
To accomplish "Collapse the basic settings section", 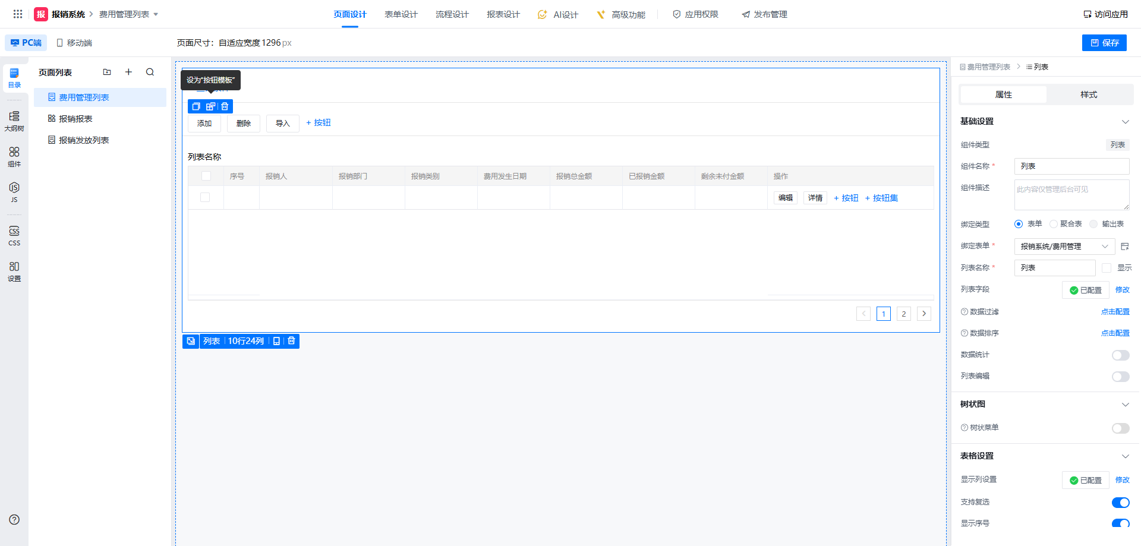I will point(1125,122).
